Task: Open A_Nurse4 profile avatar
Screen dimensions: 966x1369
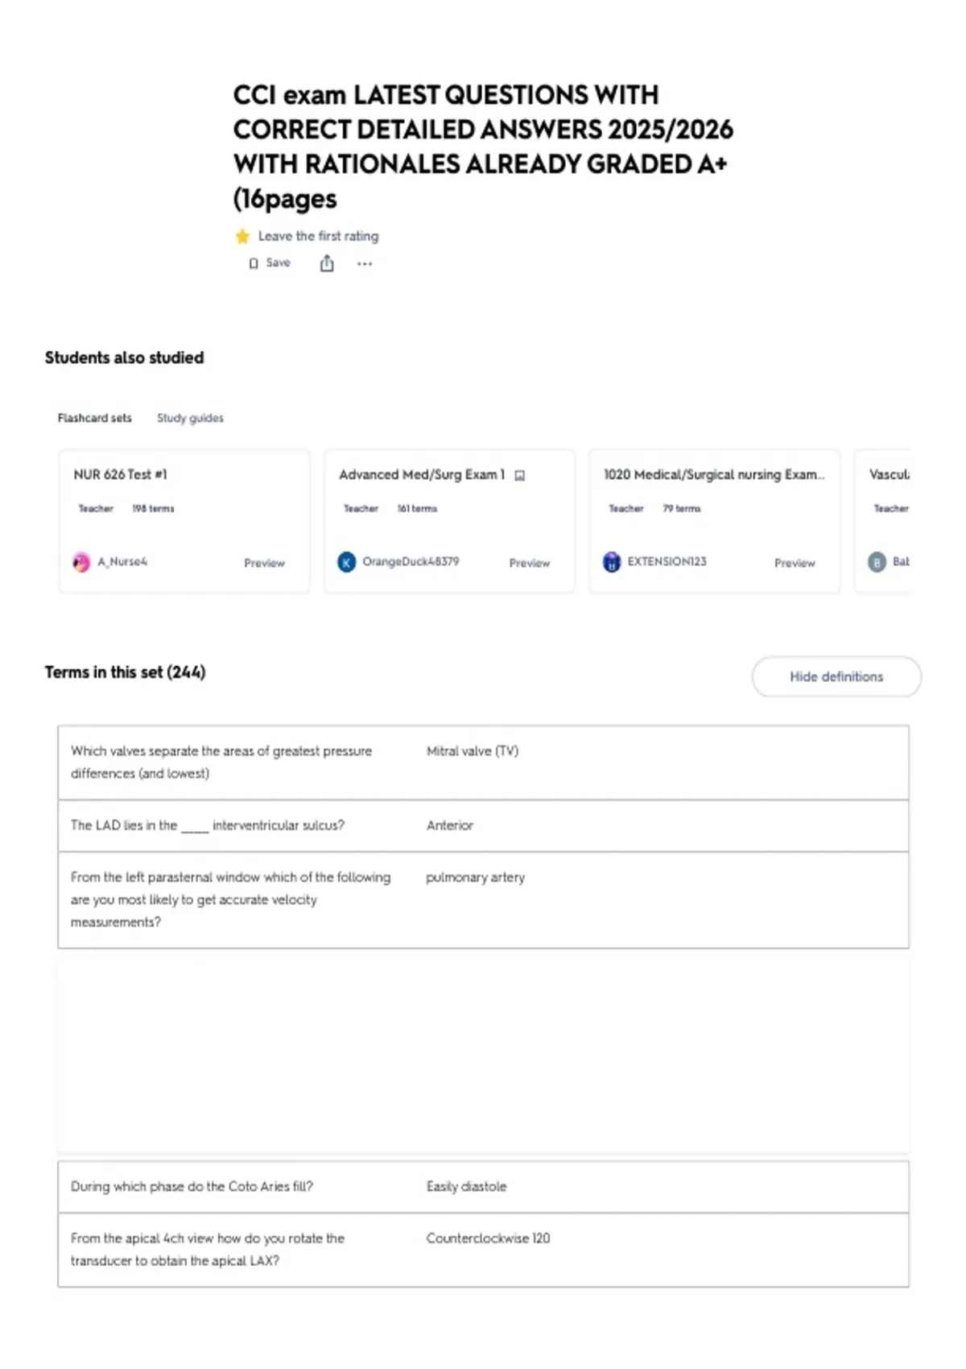Action: (81, 562)
